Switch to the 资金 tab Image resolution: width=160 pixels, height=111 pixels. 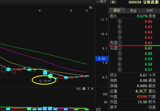[133, 10]
